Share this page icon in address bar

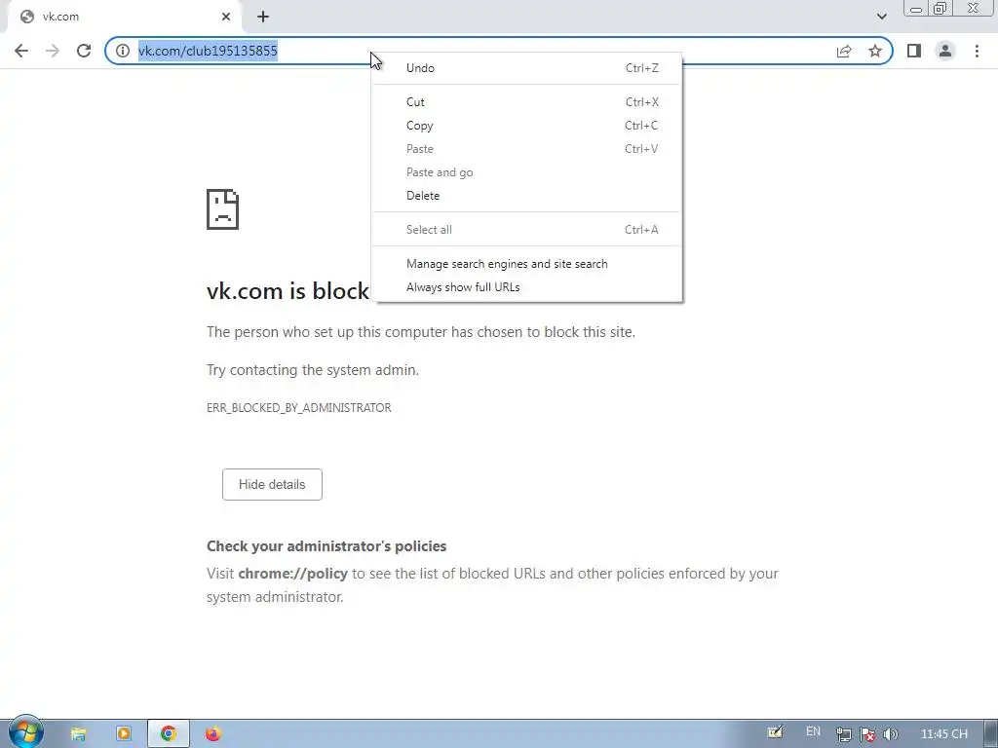(x=844, y=51)
